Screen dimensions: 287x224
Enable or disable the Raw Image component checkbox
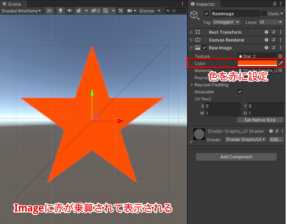click(x=204, y=48)
